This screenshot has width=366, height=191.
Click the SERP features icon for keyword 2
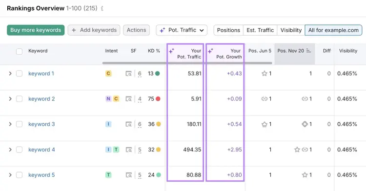[128, 99]
